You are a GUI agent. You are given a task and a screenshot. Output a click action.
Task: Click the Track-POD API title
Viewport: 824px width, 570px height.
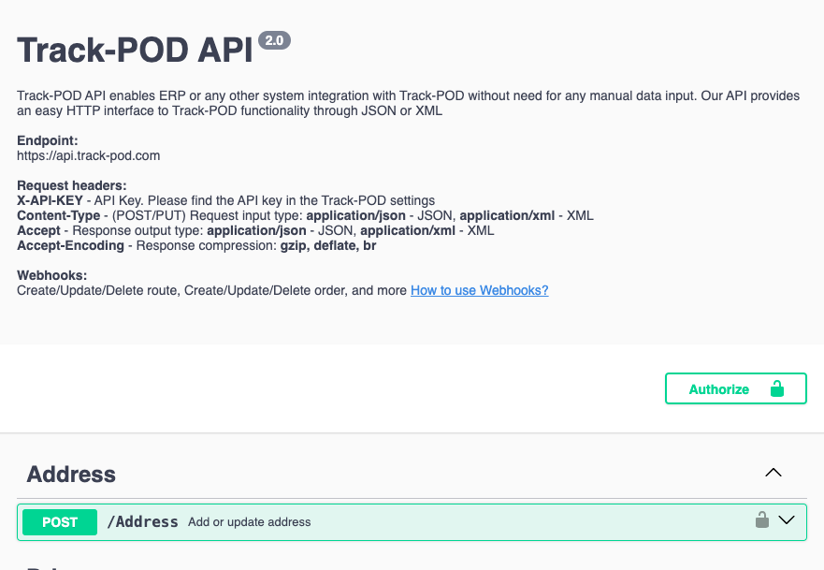coord(135,51)
